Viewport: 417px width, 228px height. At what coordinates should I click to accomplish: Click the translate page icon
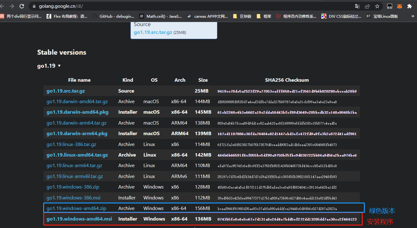(358, 6)
